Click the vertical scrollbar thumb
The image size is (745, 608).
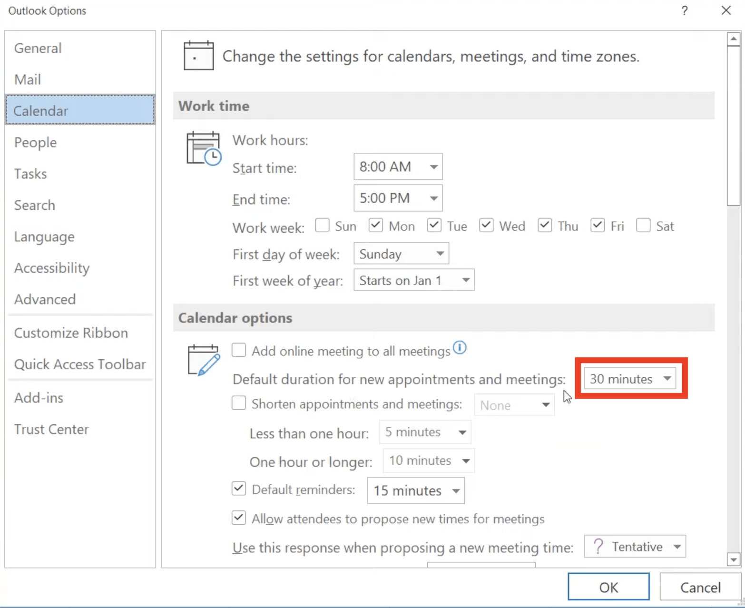tap(734, 126)
